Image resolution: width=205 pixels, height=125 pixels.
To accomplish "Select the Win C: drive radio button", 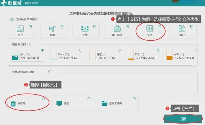I will coord(42,50).
